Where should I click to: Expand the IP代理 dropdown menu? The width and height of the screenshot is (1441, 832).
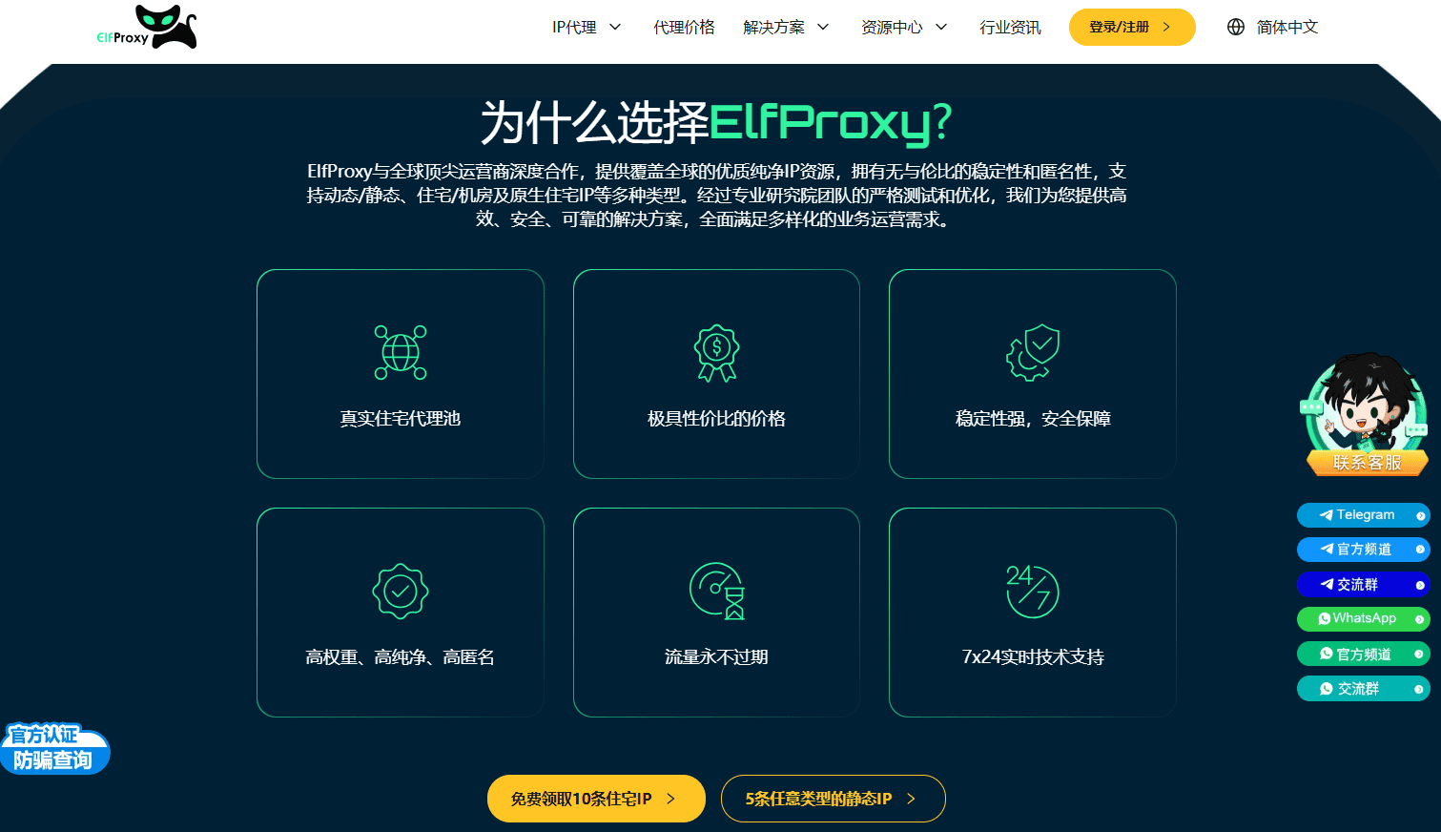587,27
